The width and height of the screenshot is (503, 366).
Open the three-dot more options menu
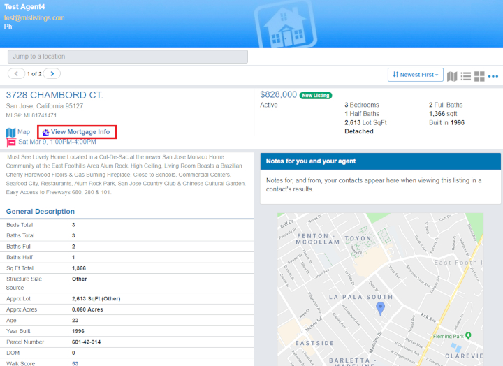pos(493,75)
